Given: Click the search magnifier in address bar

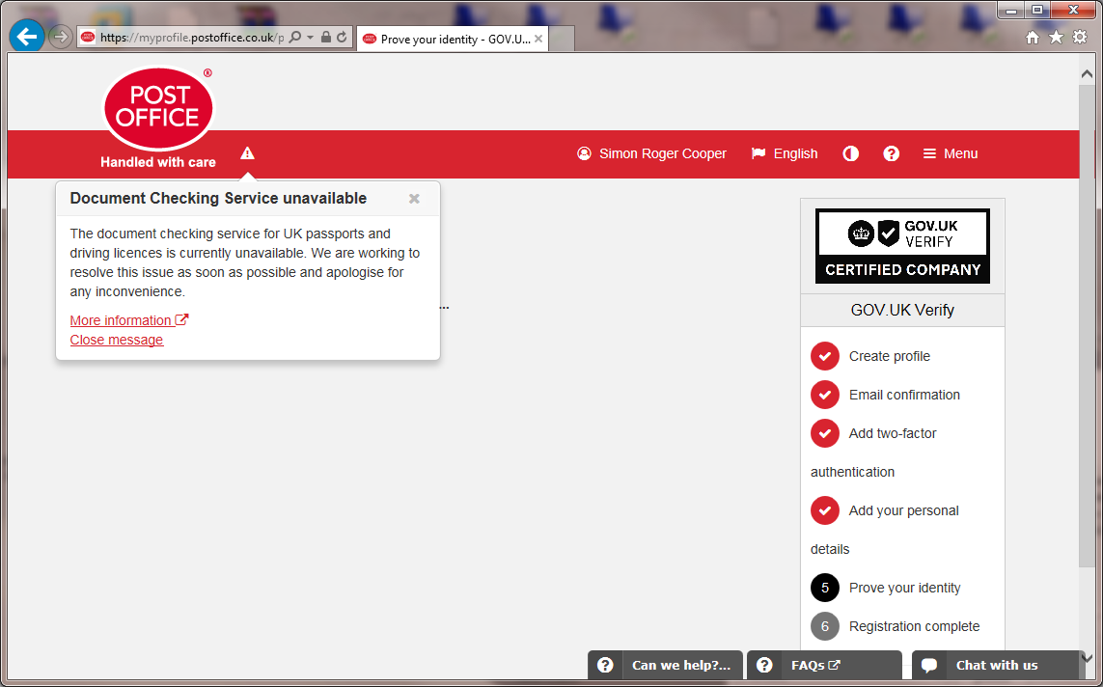Looking at the screenshot, I should tap(295, 37).
